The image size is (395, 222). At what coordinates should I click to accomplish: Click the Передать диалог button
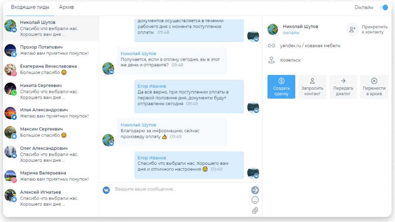[x=343, y=87]
